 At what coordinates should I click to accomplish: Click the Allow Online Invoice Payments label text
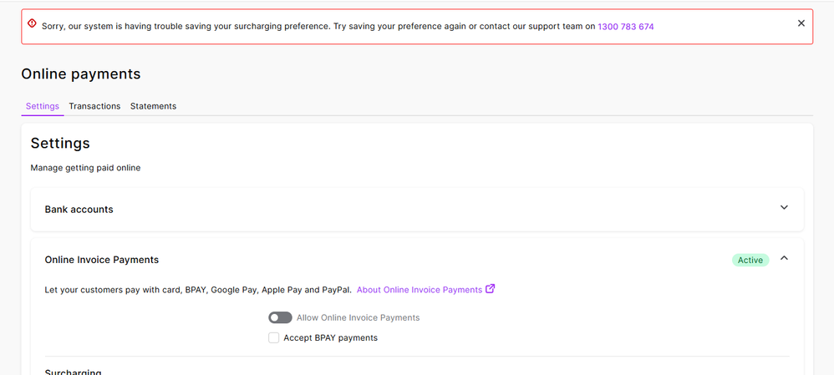pyautogui.click(x=358, y=318)
